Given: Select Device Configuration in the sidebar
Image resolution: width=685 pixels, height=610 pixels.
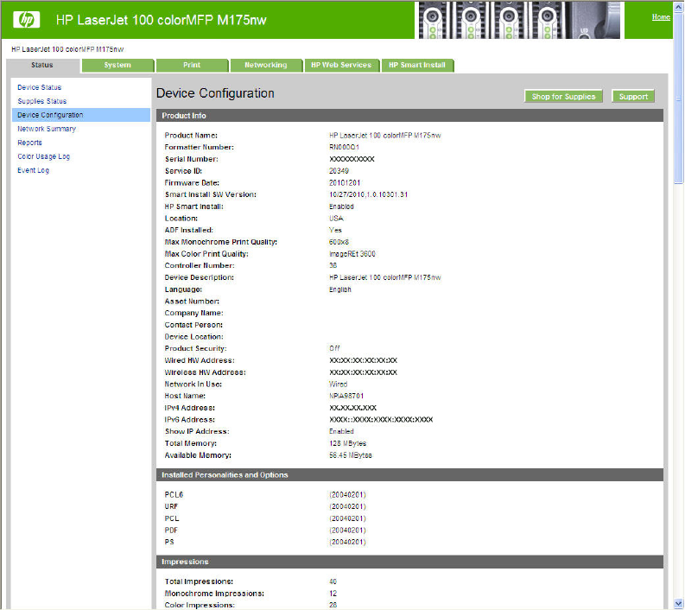Looking at the screenshot, I should pos(81,115).
